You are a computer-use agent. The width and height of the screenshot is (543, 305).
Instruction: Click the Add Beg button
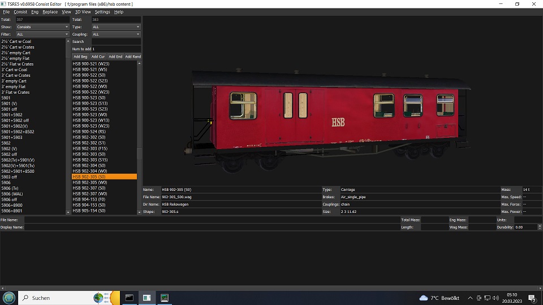pyautogui.click(x=80, y=56)
